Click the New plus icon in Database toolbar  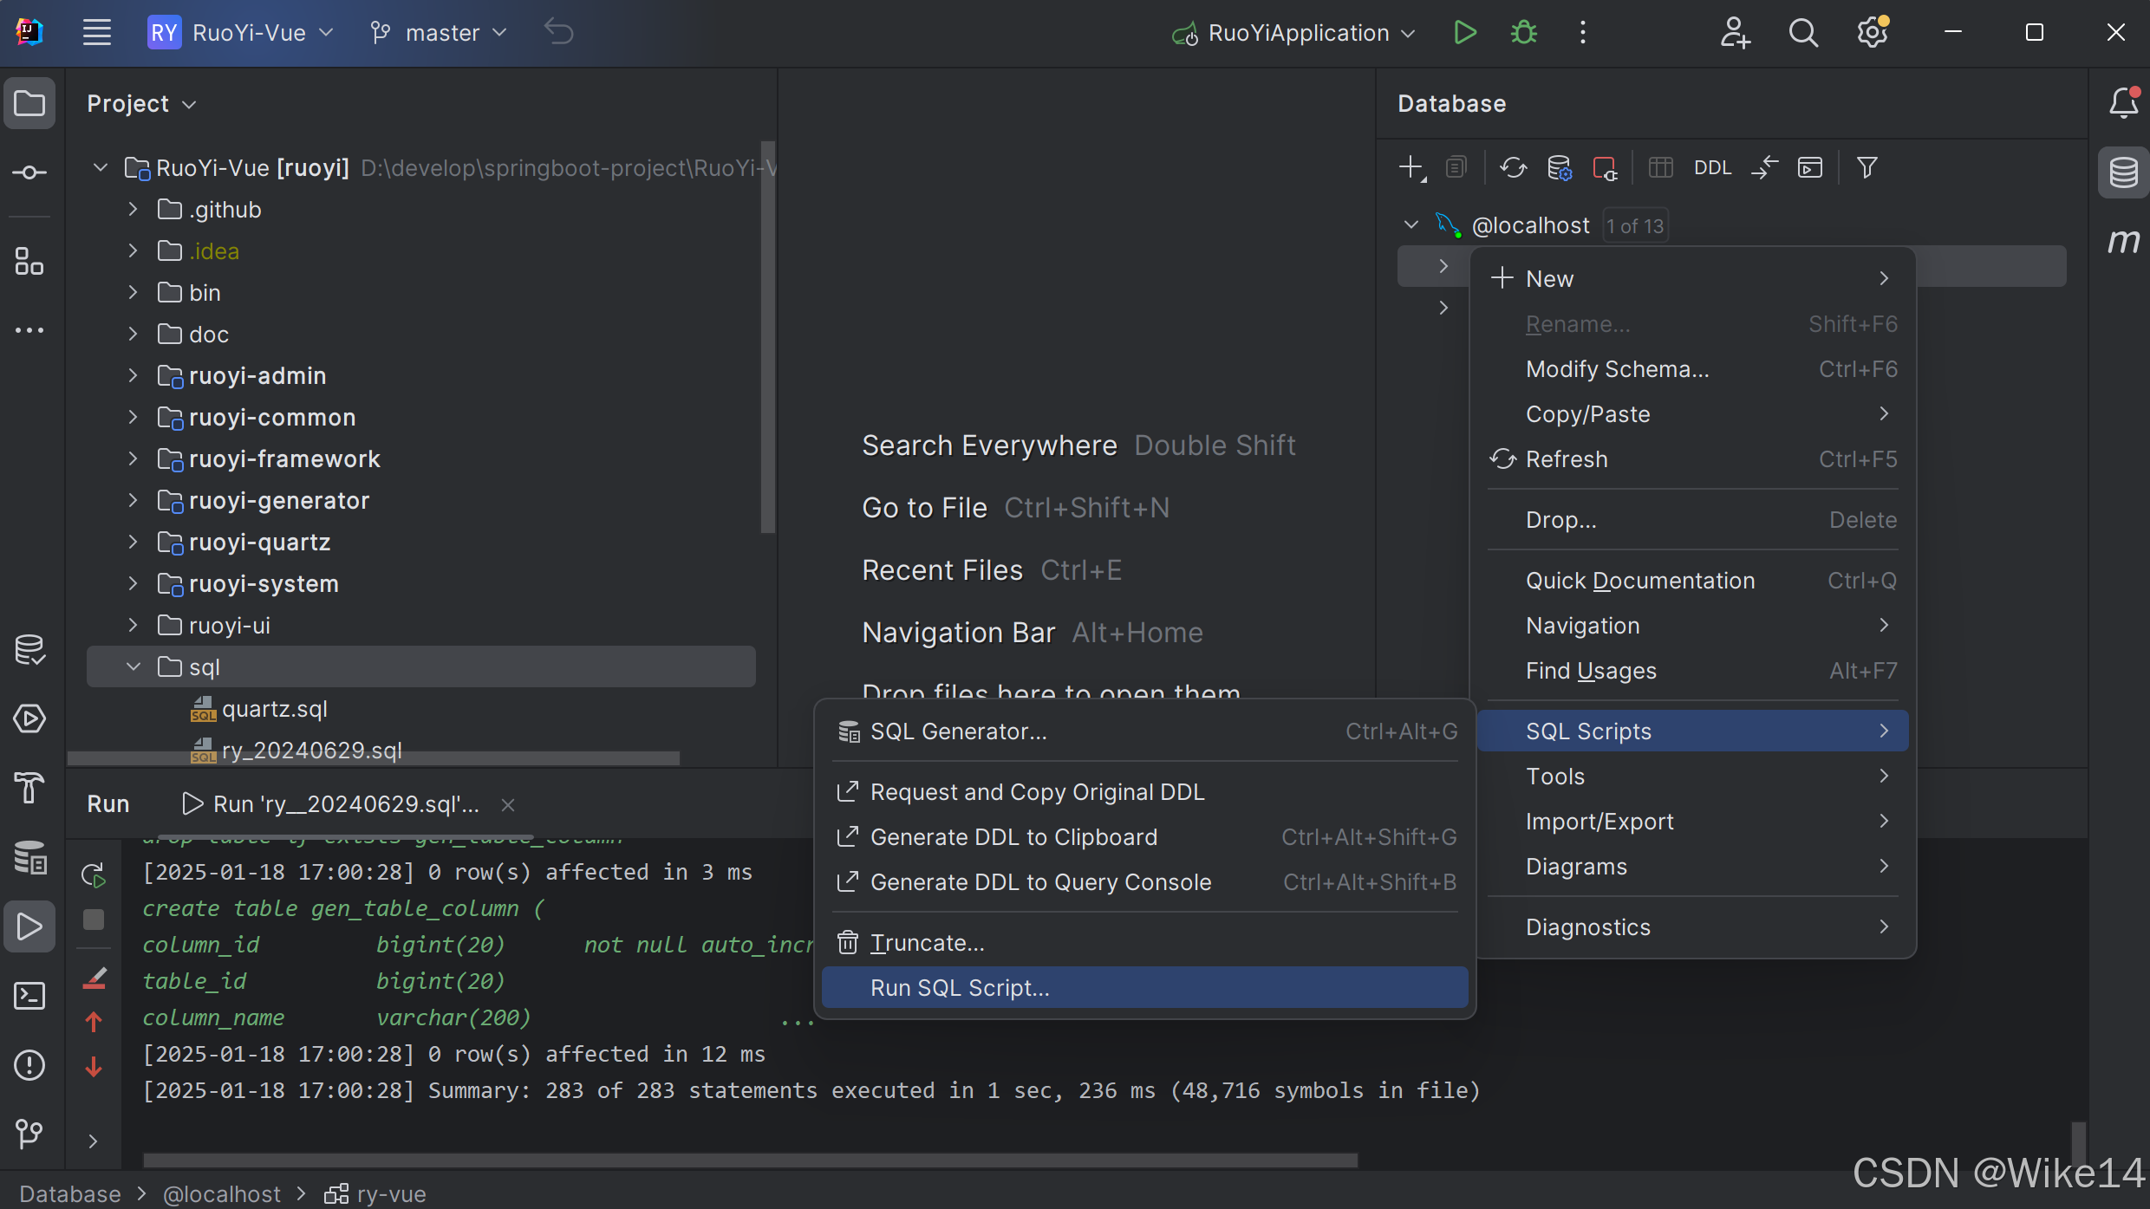(x=1412, y=167)
